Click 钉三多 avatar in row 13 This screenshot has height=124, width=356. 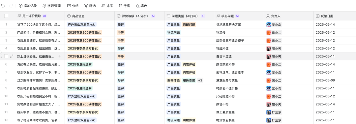coord(268,120)
